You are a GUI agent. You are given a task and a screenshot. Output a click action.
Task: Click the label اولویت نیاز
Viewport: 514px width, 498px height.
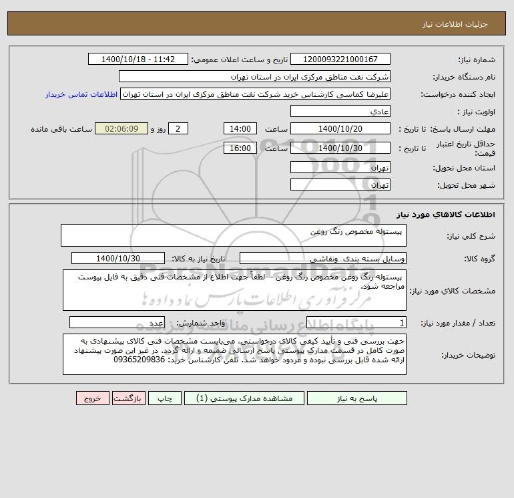(477, 112)
